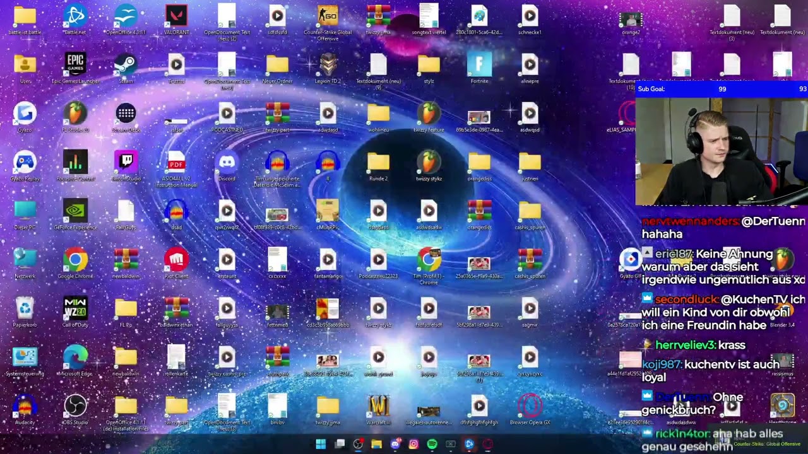This screenshot has height=454, width=808.
Task: Select the Discord desktop shortcut
Action: (x=227, y=166)
